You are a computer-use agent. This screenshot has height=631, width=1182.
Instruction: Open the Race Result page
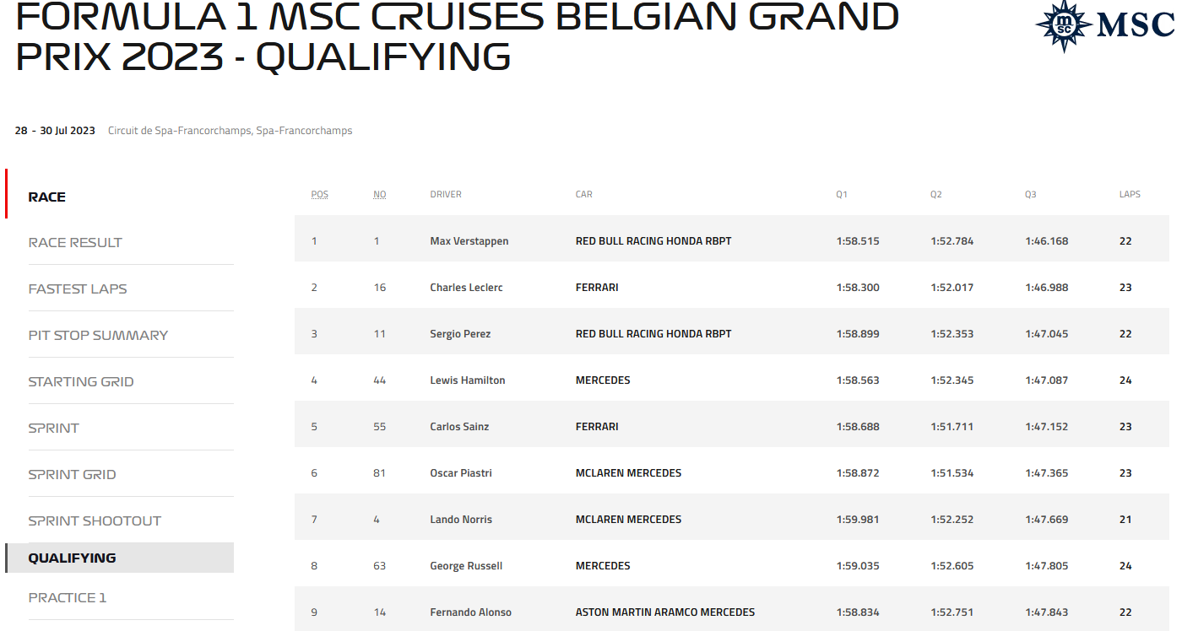click(75, 242)
